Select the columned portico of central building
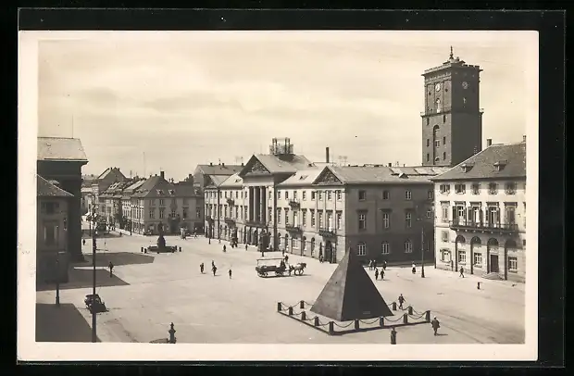The width and height of the screenshot is (574, 376). click(x=255, y=204)
